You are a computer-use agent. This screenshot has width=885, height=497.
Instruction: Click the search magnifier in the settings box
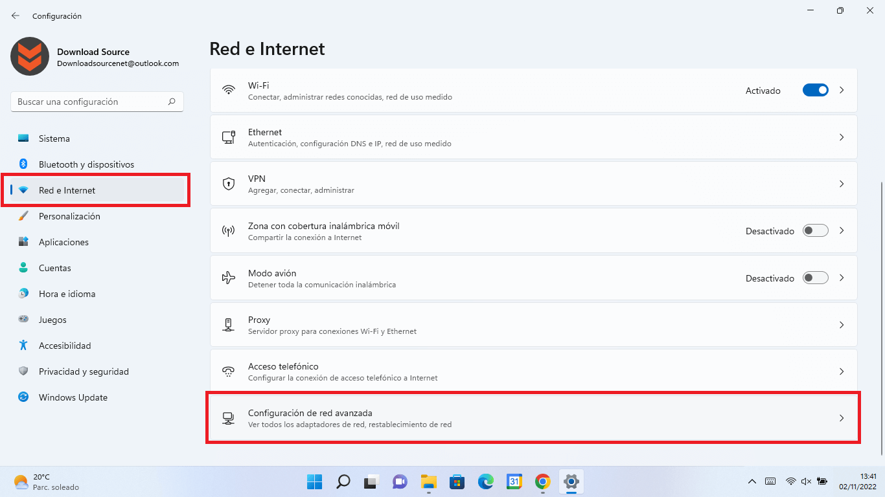[x=172, y=102]
